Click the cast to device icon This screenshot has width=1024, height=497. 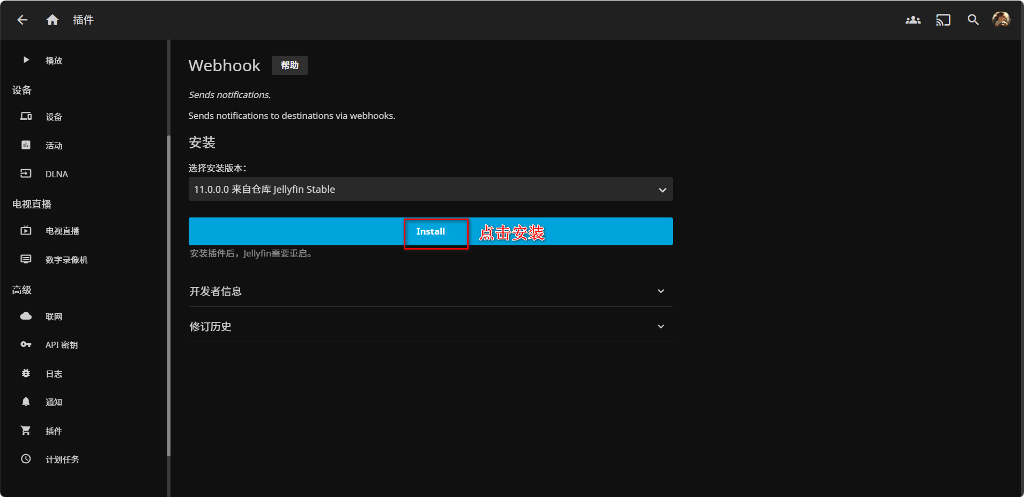pyautogui.click(x=943, y=20)
